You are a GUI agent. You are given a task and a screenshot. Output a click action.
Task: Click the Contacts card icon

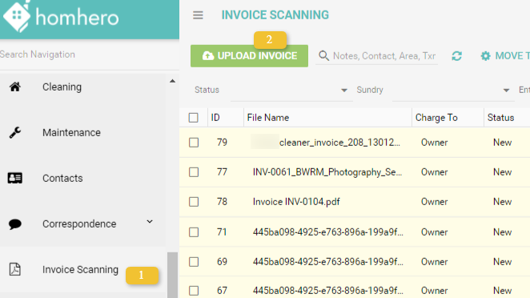pos(15,178)
